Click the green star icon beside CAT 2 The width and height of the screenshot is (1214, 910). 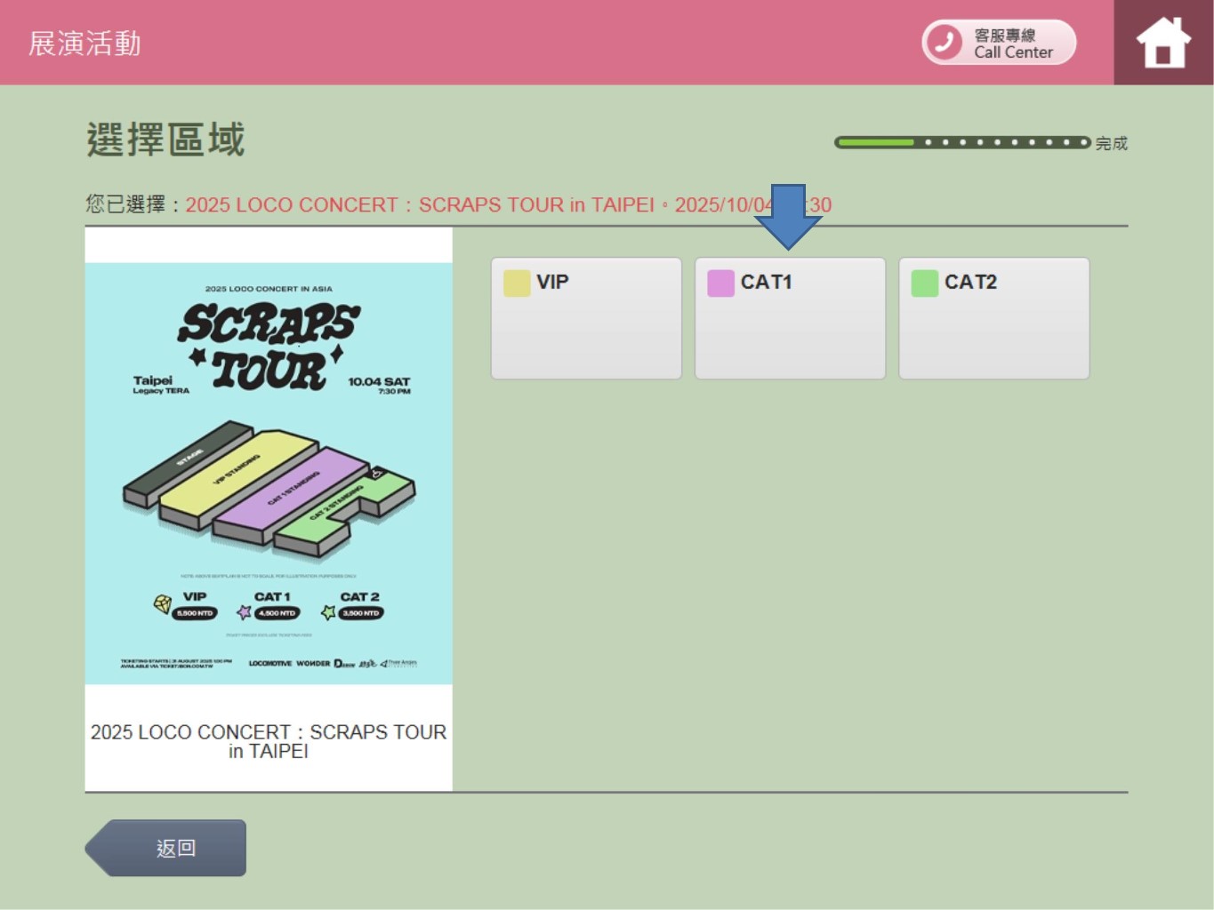(x=328, y=612)
